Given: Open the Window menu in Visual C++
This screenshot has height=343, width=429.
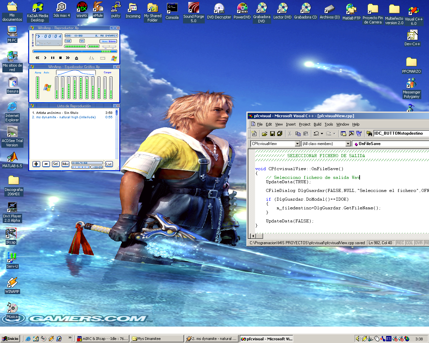Looking at the screenshot, I should [343, 124].
